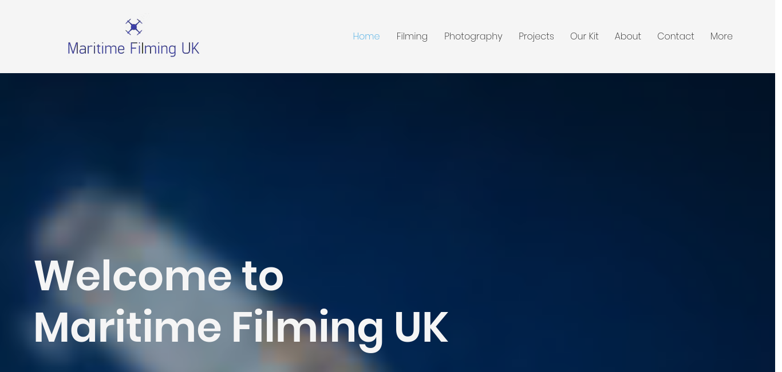Visit the About page link
This screenshot has height=372, width=782.
coord(628,36)
